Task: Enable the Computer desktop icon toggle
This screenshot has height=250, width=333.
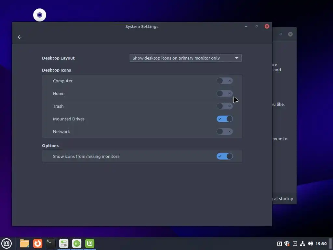Action: tap(224, 81)
